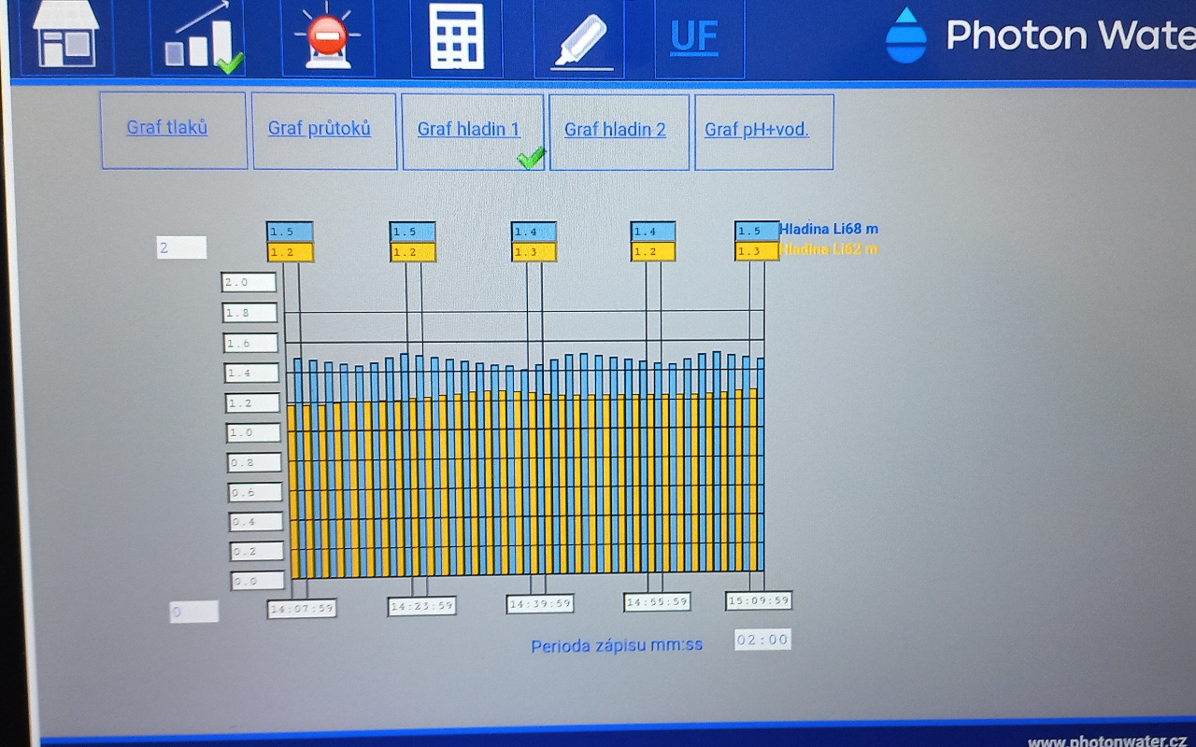The image size is (1196, 747).
Task: Click the Y-axis minimum value field 0
Action: pos(193,612)
